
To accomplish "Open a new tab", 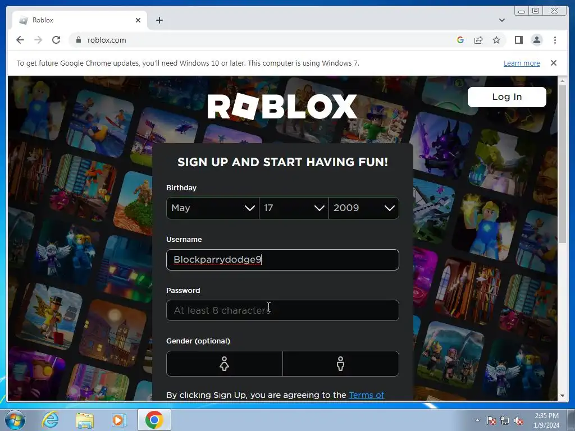I will [x=159, y=20].
